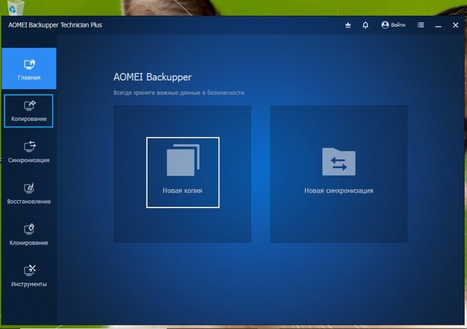Open the Инструменты section
Image resolution: width=467 pixels, height=329 pixels.
[29, 276]
